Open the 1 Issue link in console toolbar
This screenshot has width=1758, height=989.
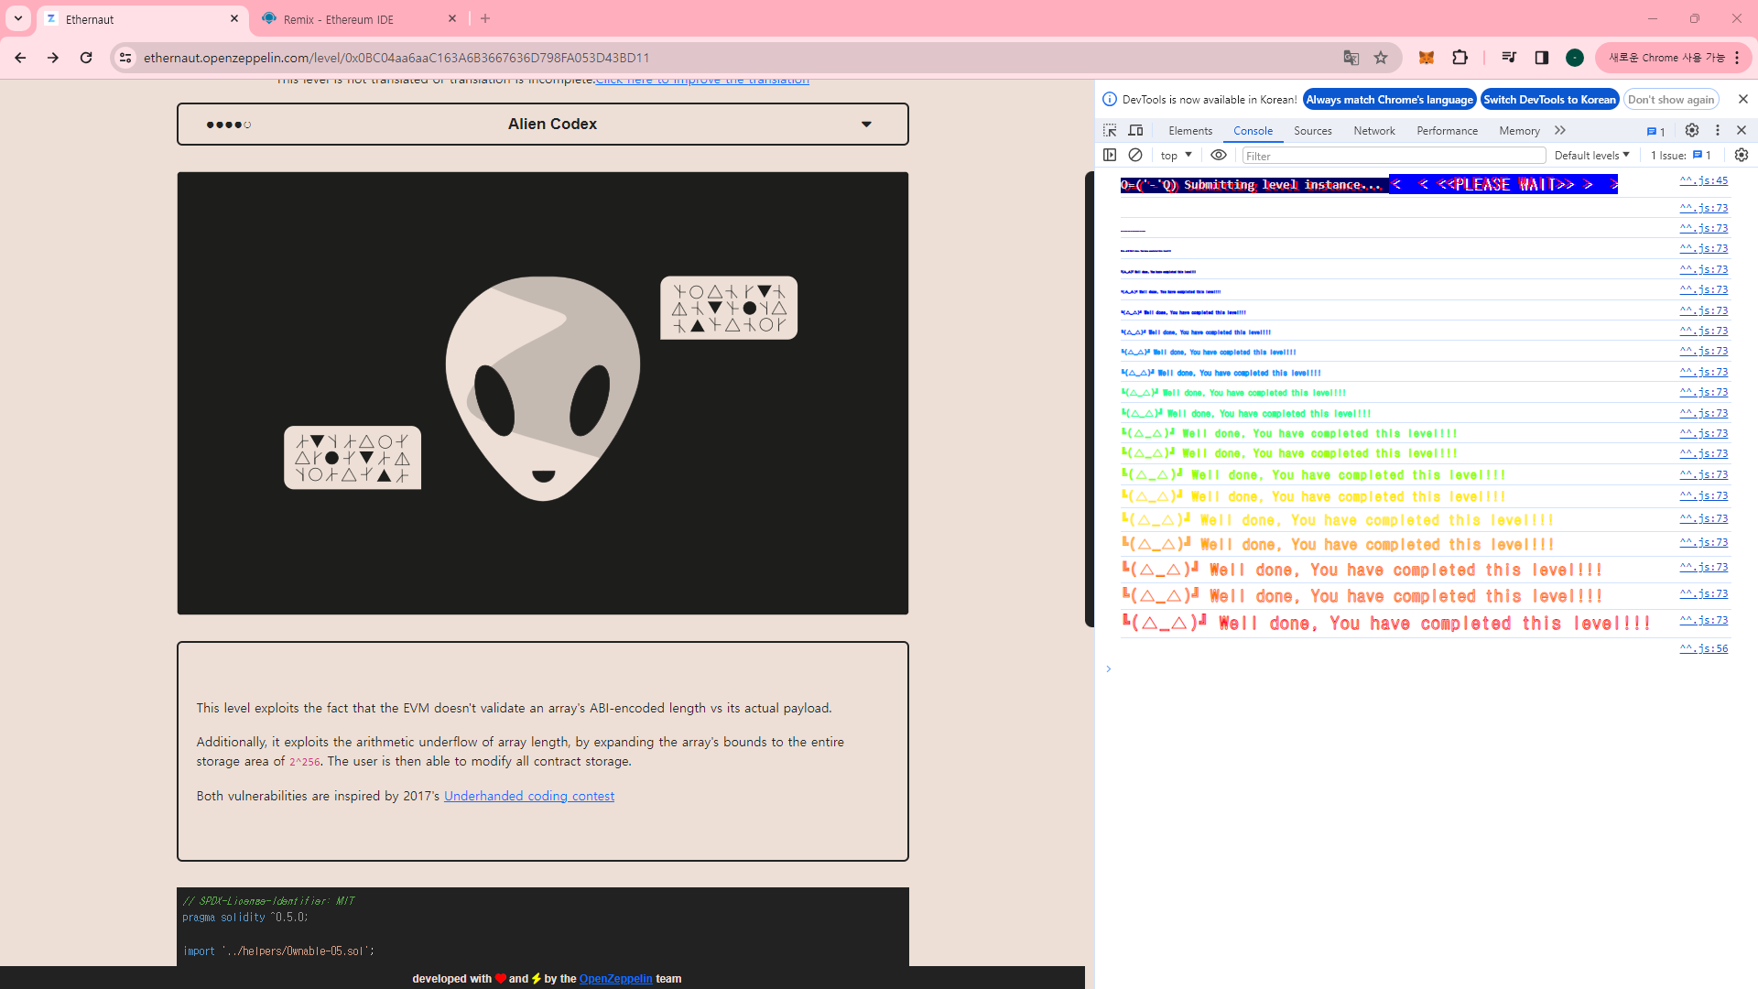coord(1681,156)
